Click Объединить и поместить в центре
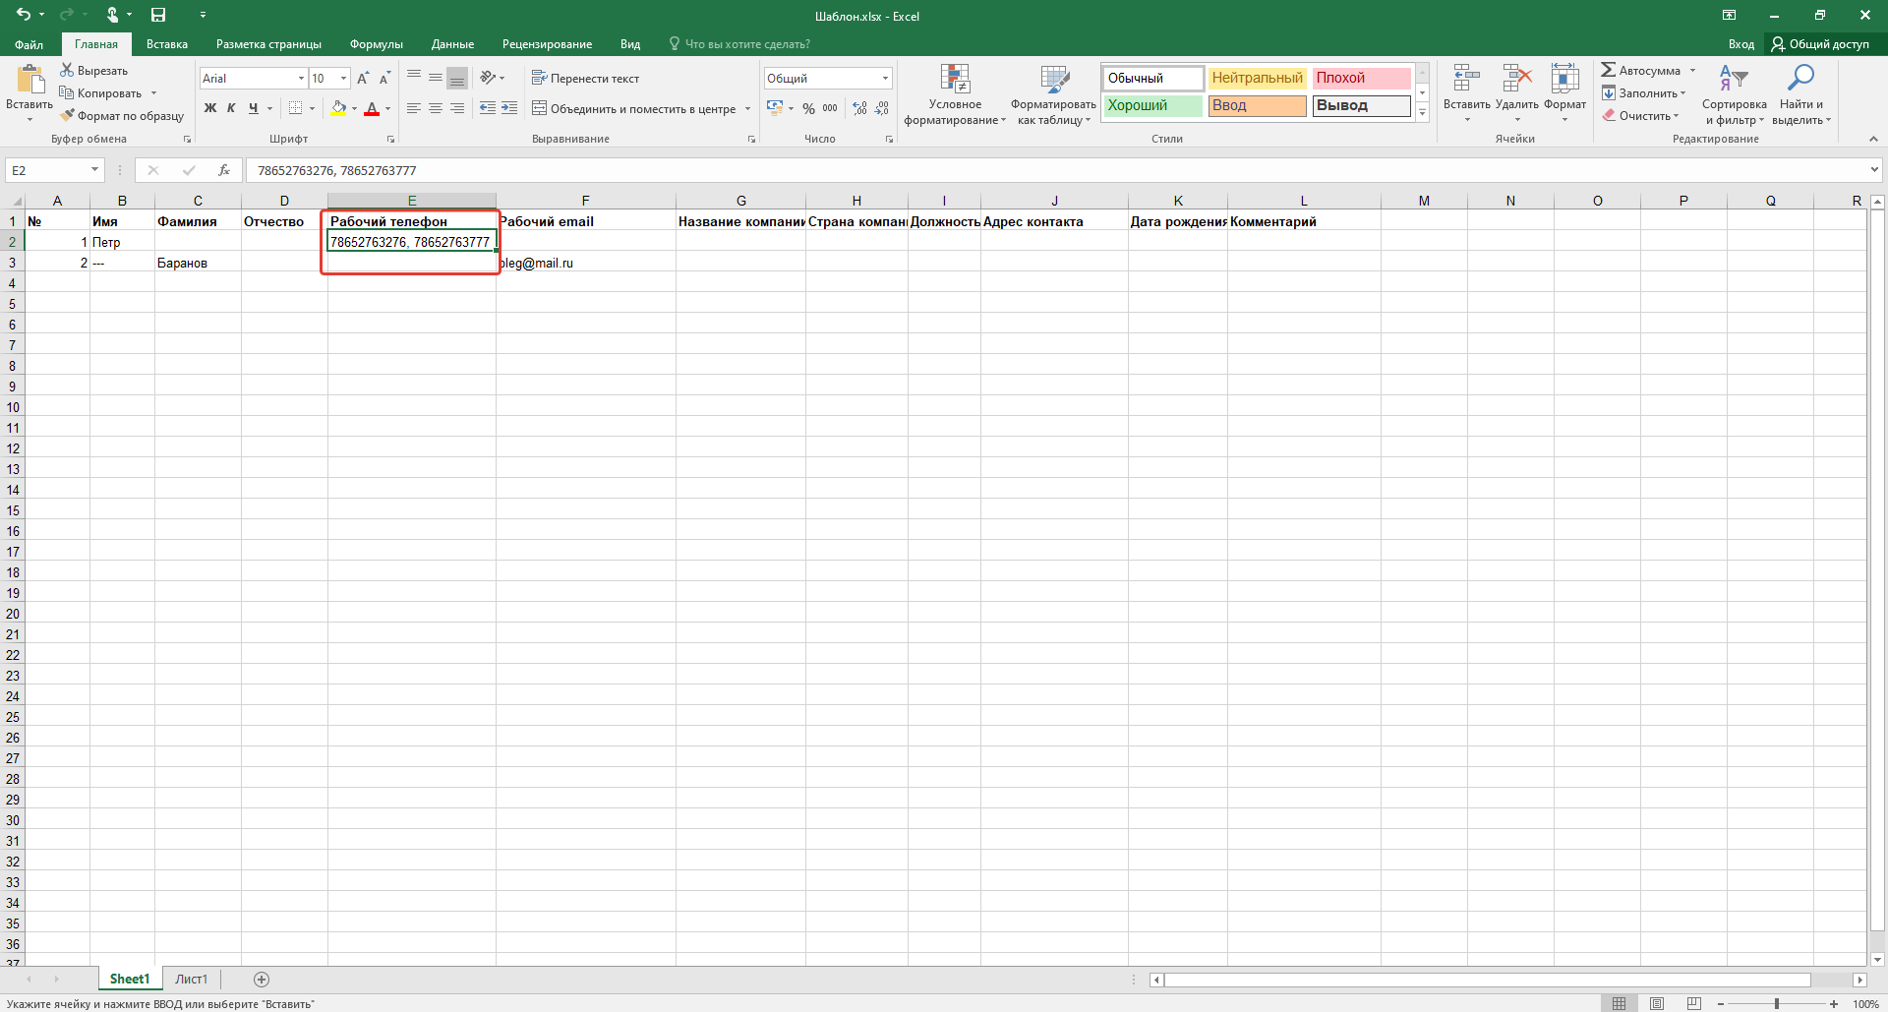1888x1012 pixels. click(x=634, y=108)
